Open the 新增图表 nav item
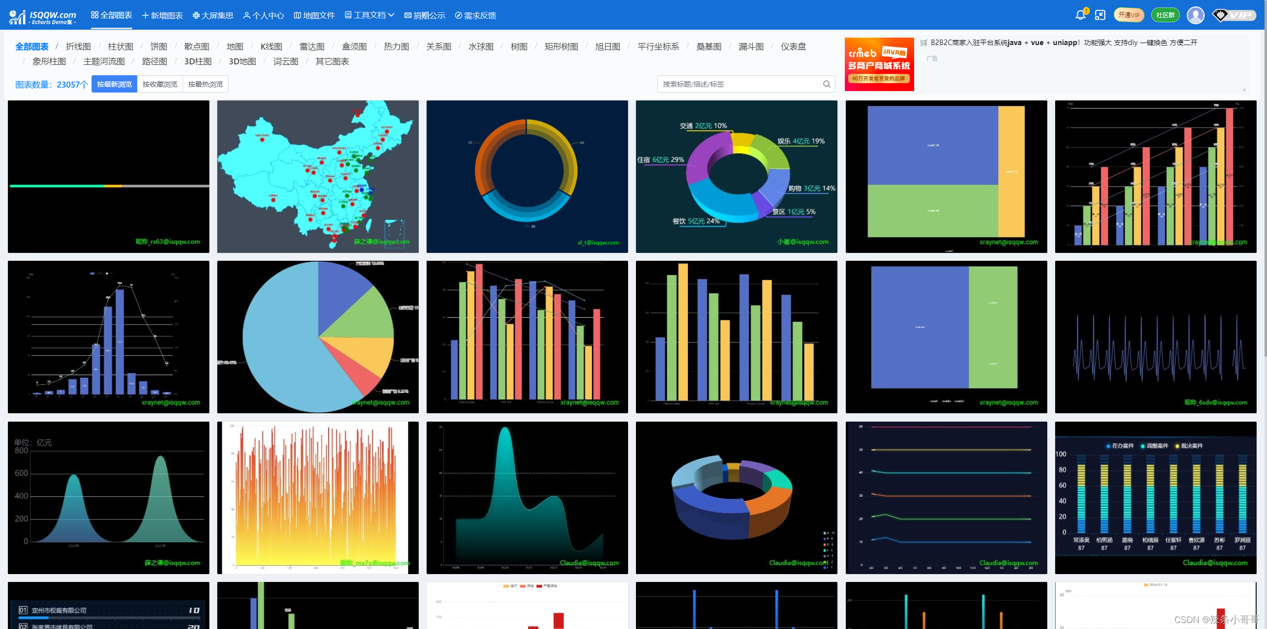This screenshot has height=629, width=1267. 162,15
